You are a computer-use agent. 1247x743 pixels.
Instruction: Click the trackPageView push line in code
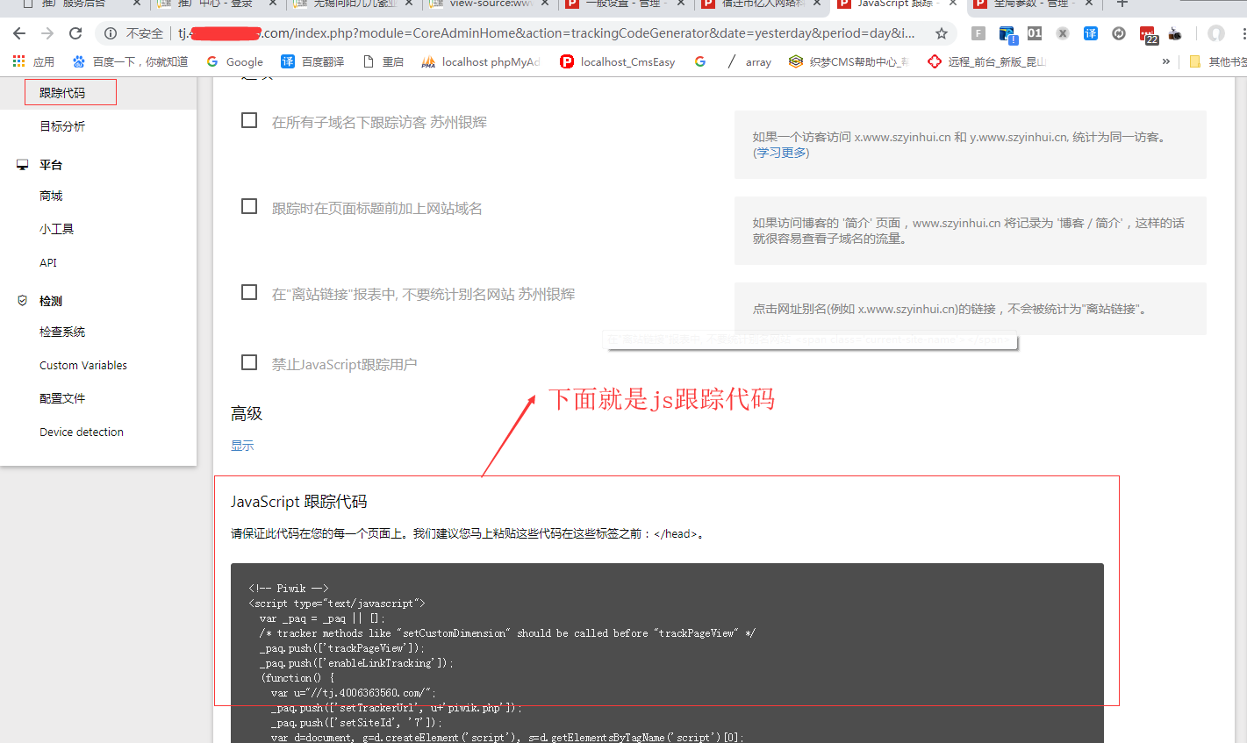(x=341, y=648)
